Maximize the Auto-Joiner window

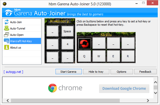click(143, 3)
